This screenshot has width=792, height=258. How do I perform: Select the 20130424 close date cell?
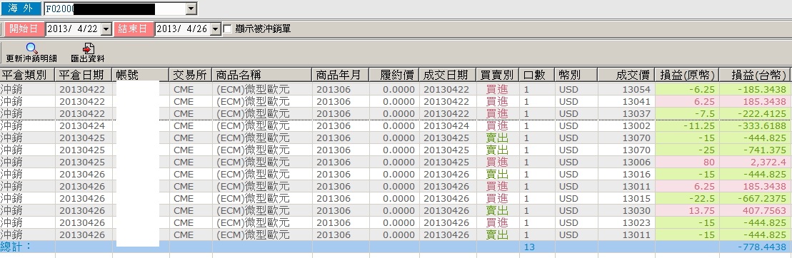click(84, 125)
